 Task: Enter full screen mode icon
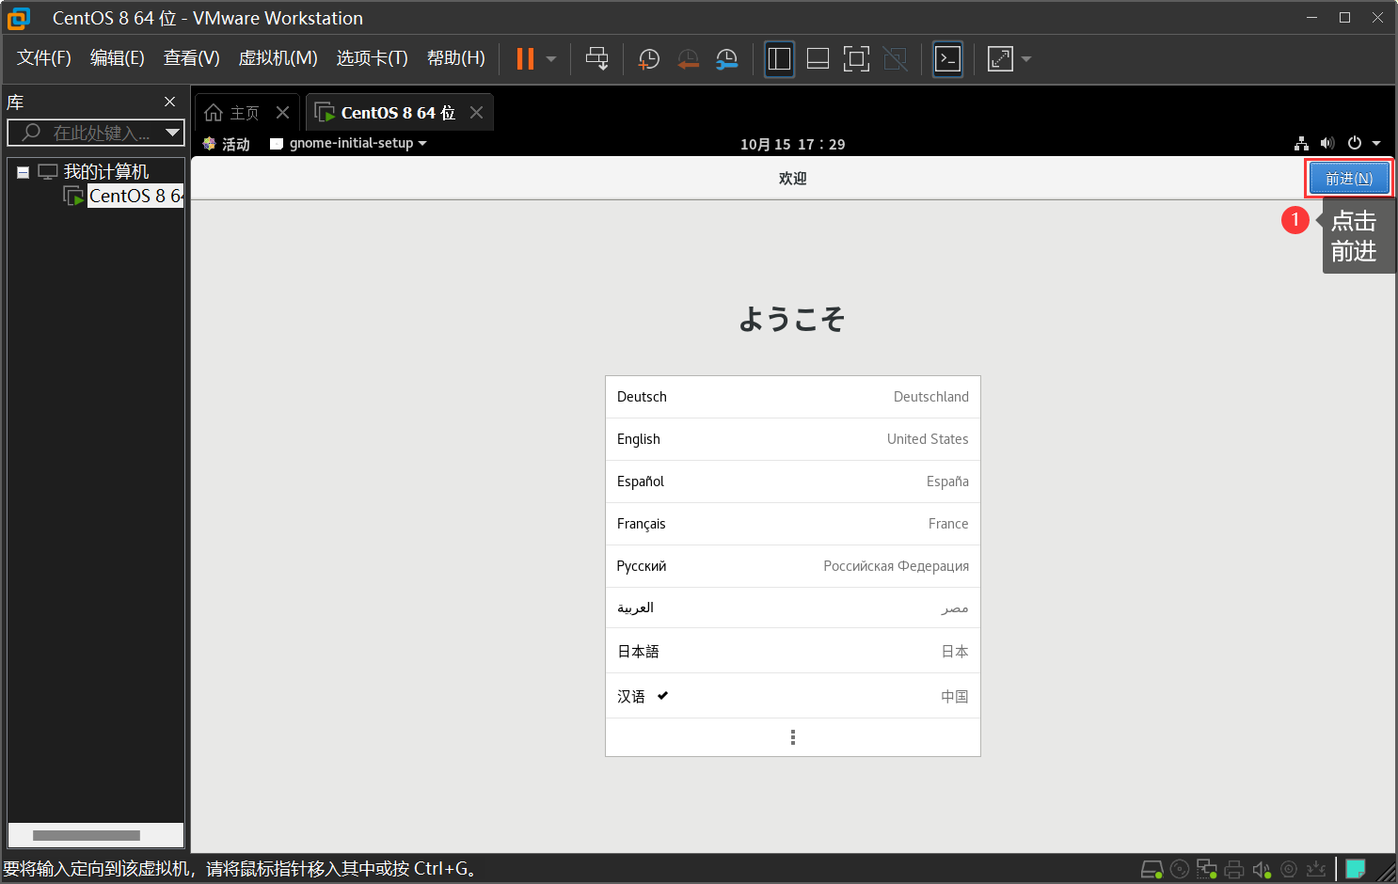coord(856,58)
